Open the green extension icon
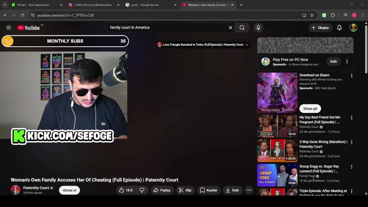This screenshot has height=207, width=368. point(324,15)
